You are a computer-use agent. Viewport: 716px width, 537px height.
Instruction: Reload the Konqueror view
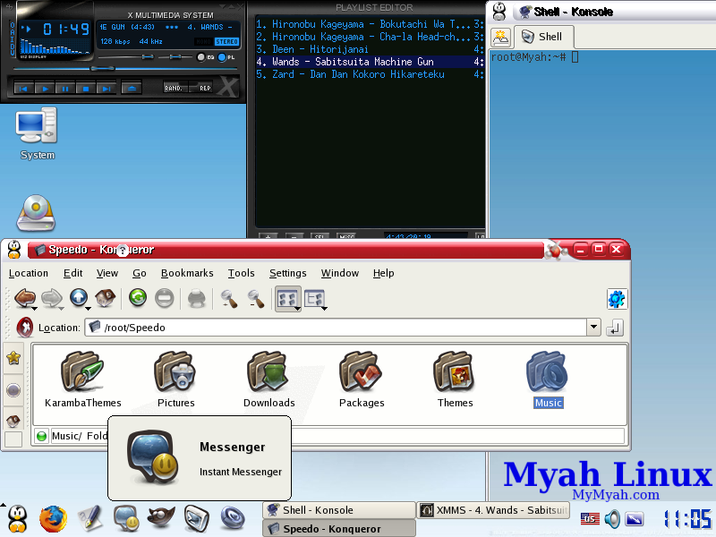[x=138, y=298]
